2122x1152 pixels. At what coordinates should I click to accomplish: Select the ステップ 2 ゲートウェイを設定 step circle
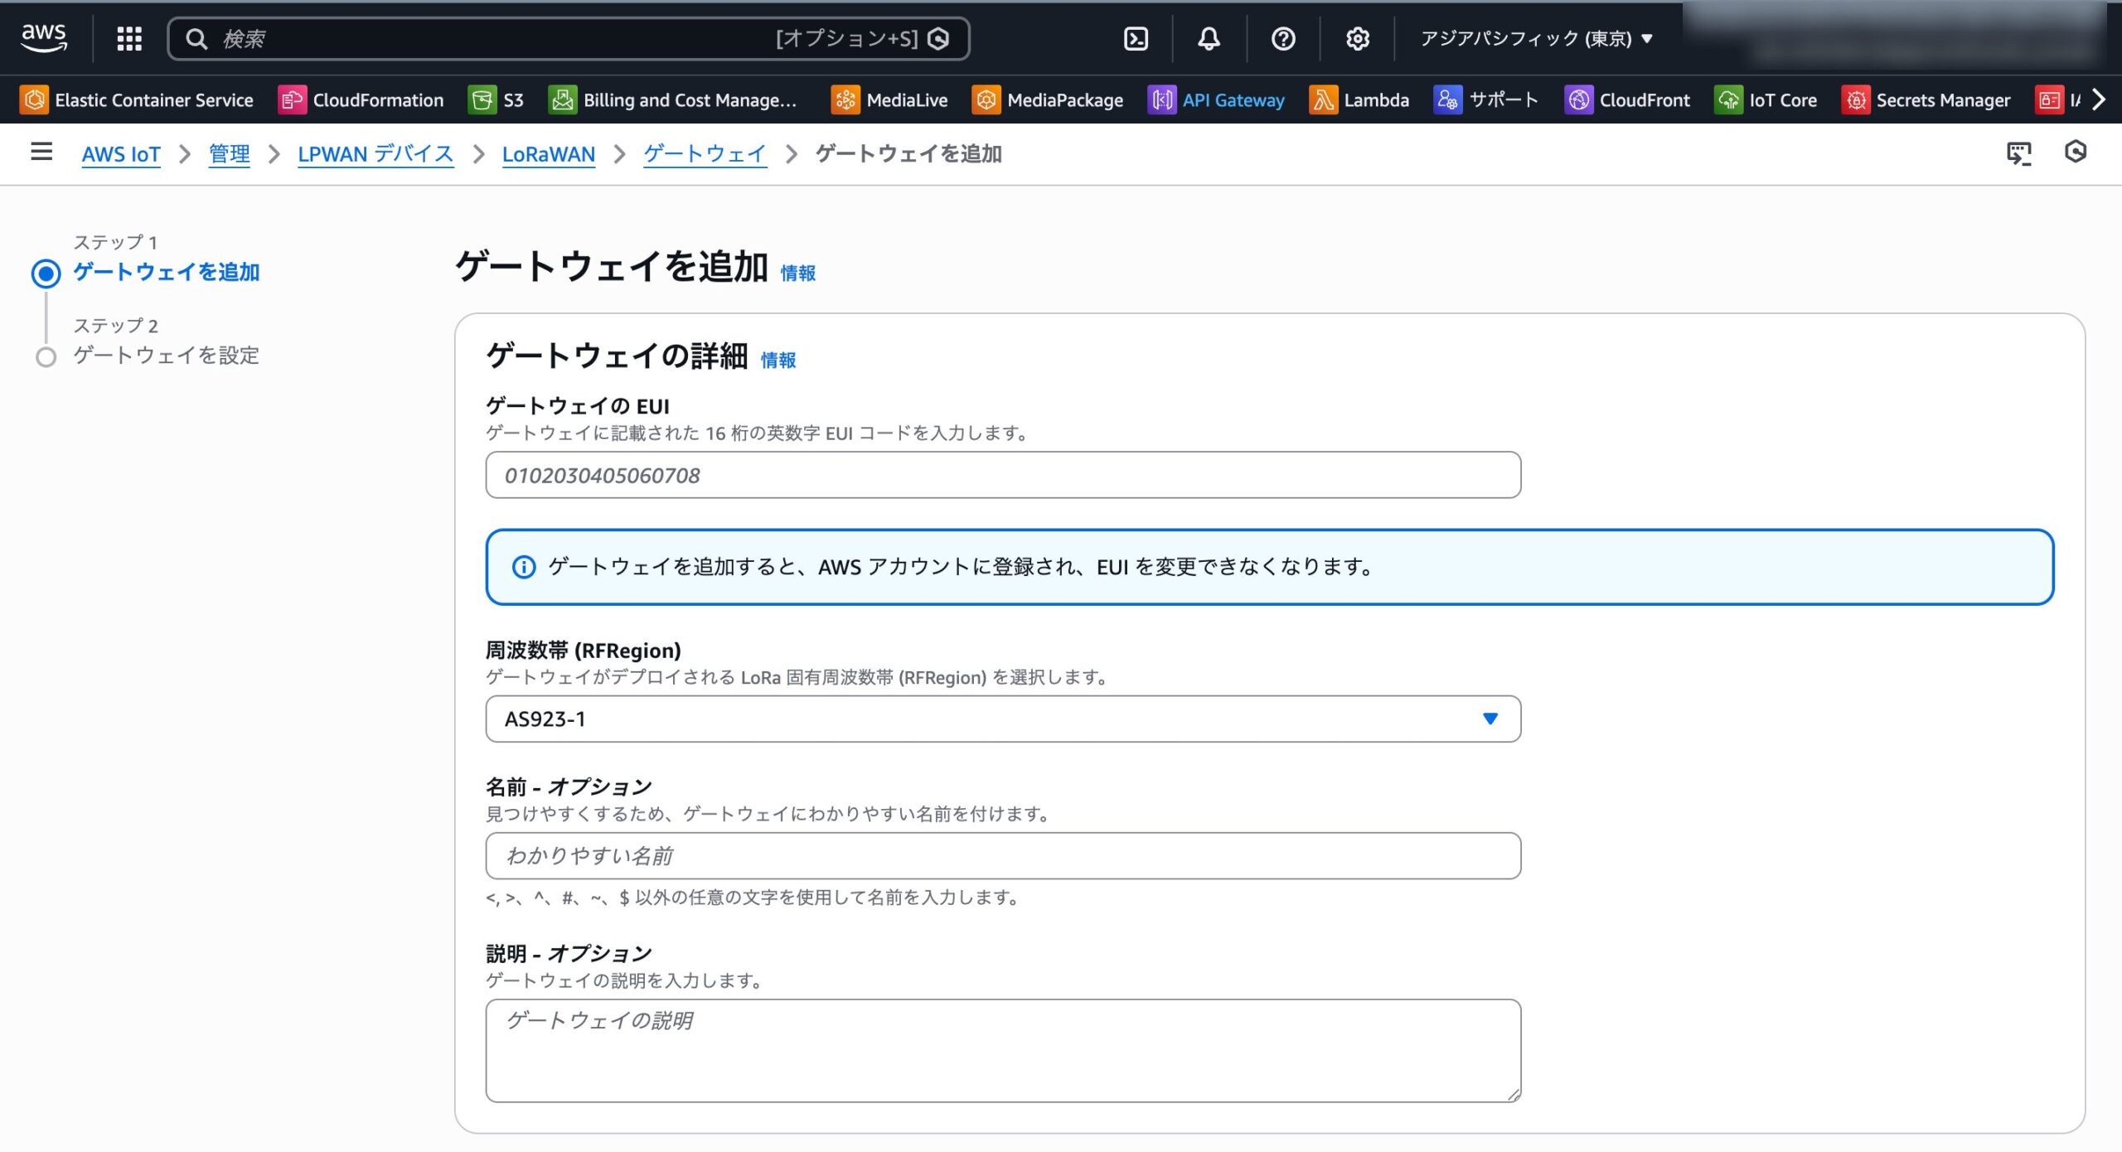tap(47, 356)
